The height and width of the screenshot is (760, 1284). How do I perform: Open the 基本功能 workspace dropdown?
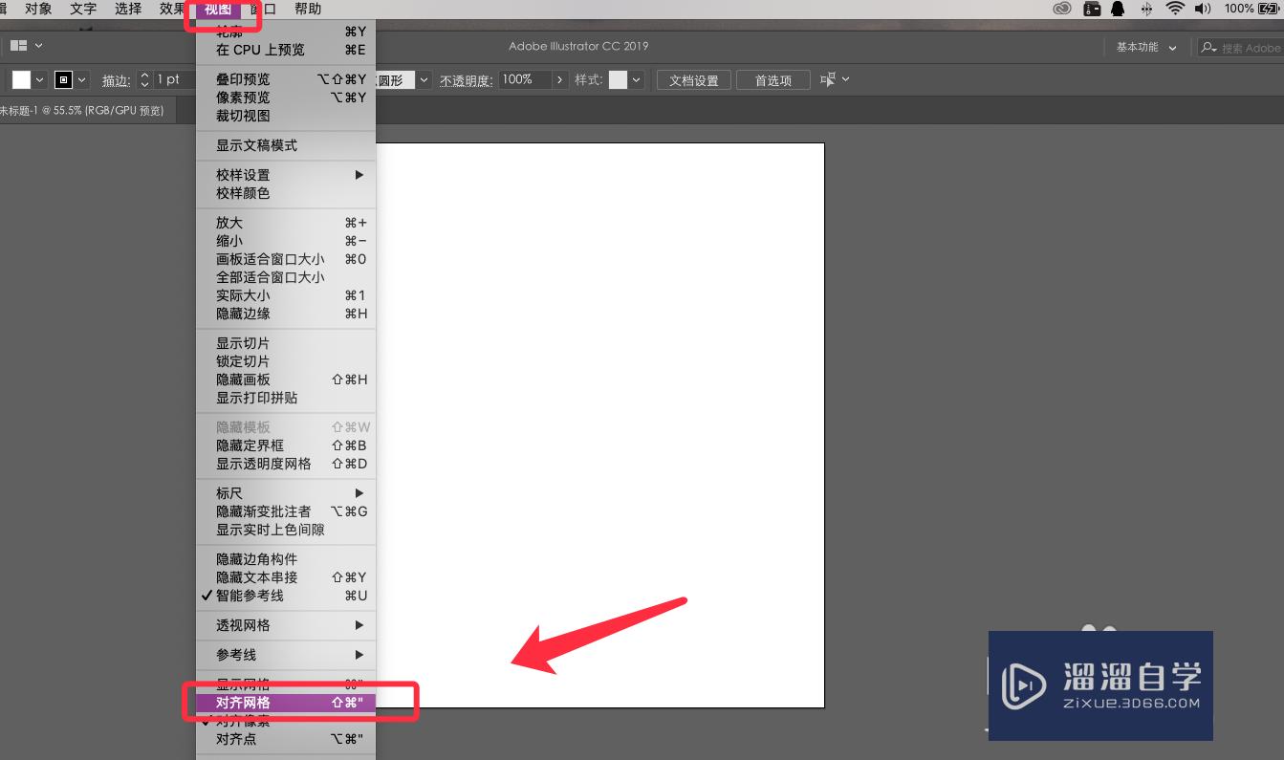pyautogui.click(x=1146, y=47)
